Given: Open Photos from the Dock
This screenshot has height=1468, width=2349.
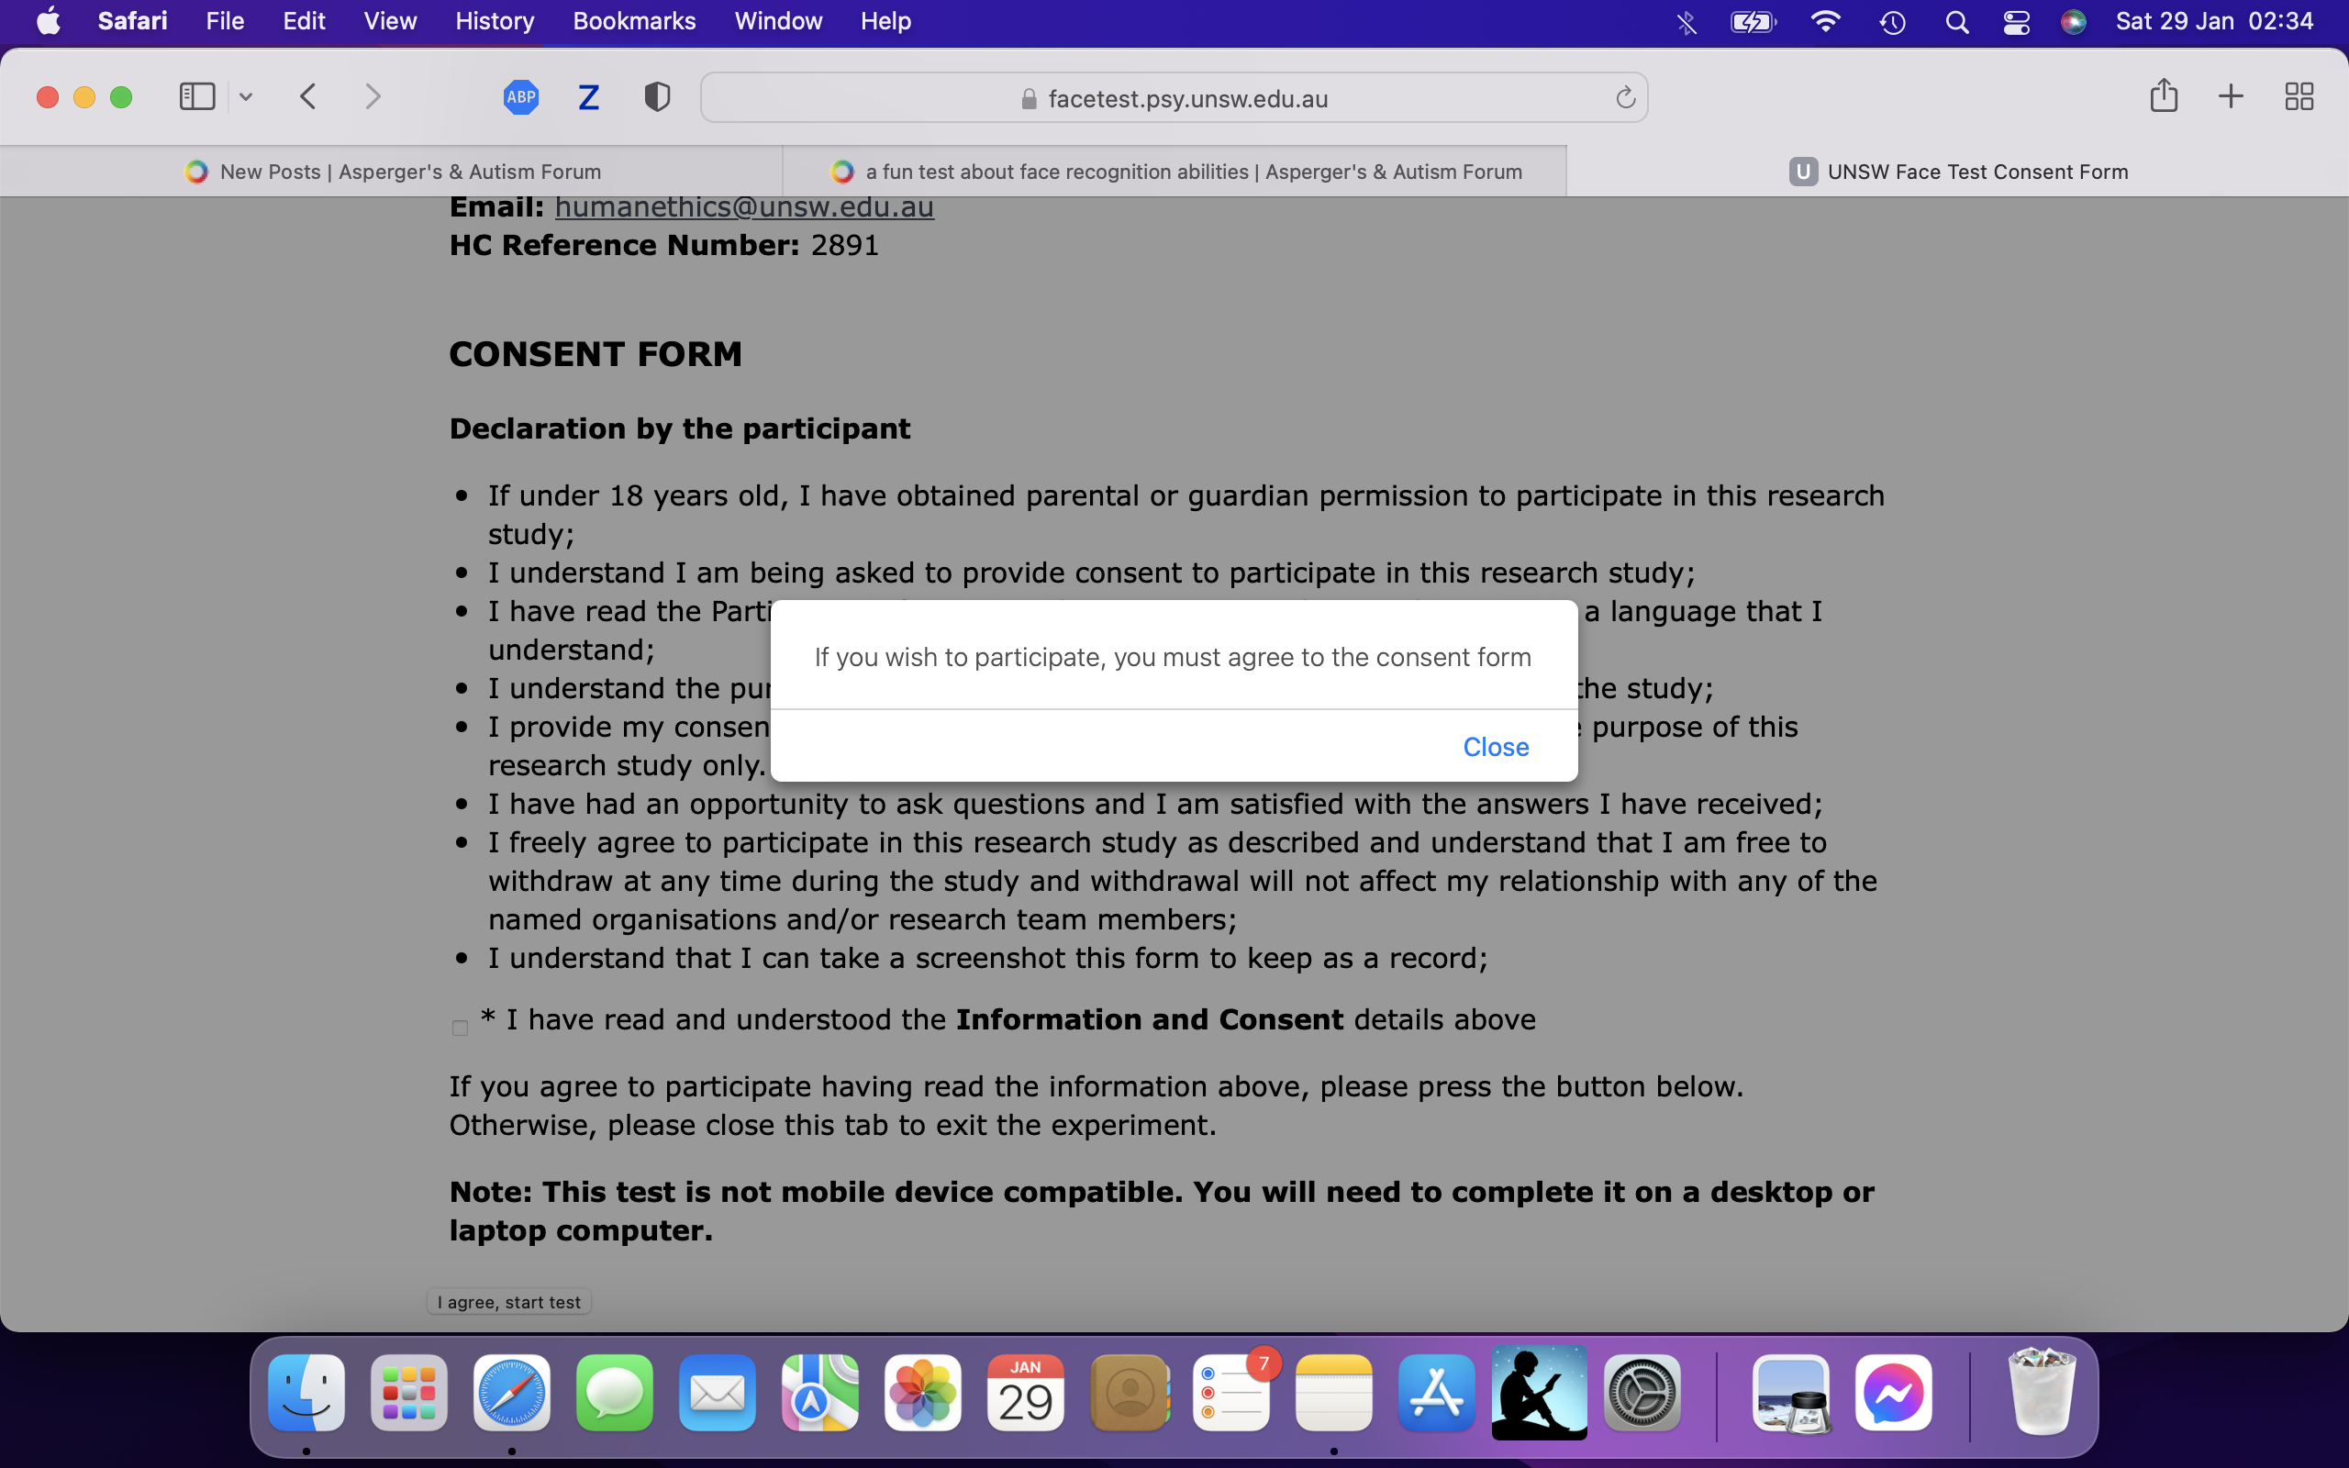Looking at the screenshot, I should [x=923, y=1394].
